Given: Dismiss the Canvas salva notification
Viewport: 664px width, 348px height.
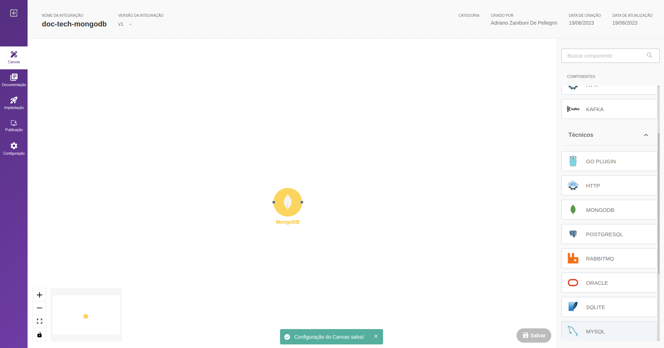Looking at the screenshot, I should tap(376, 336).
